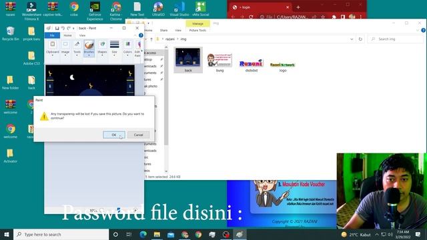Select the Razani dsdsdsd image file
Screen dimensions: 427x240
tap(252, 65)
